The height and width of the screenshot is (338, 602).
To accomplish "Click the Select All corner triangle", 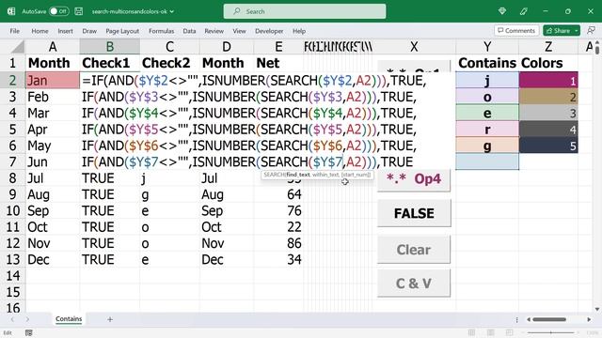I will point(17,47).
